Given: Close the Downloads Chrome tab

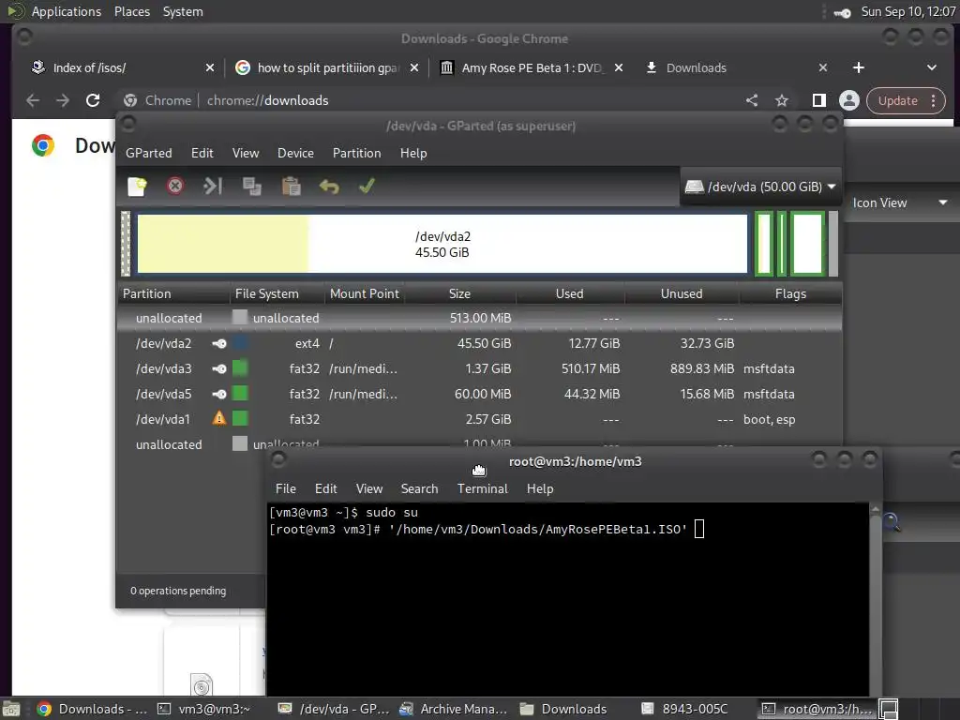Looking at the screenshot, I should (x=823, y=67).
